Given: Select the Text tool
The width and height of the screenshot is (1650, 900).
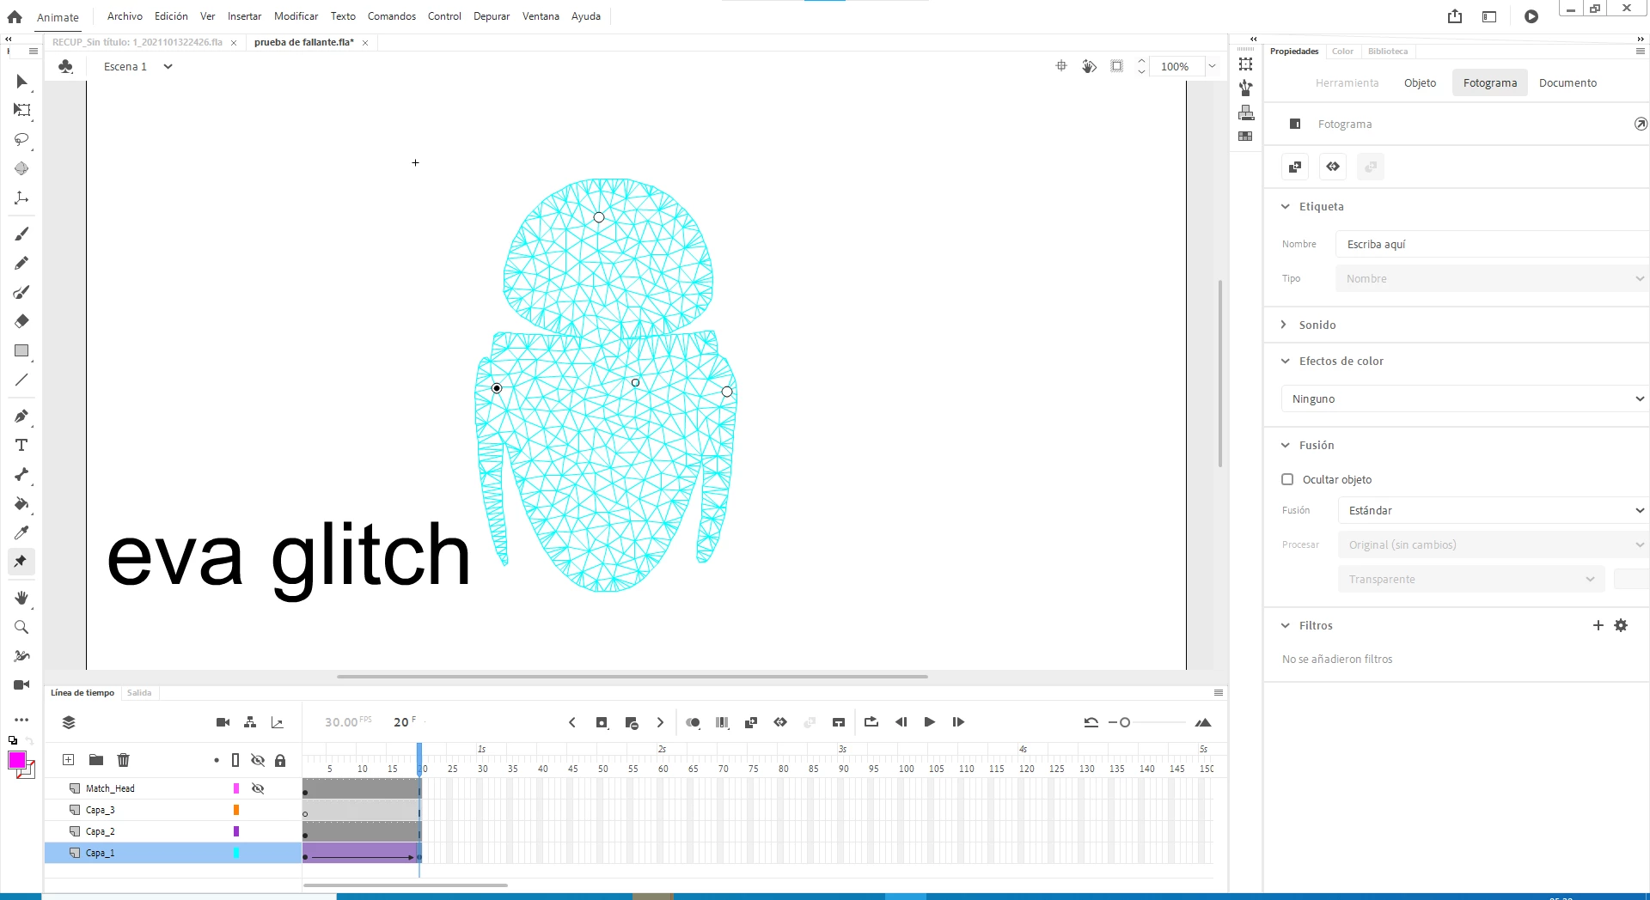Looking at the screenshot, I should tap(21, 445).
